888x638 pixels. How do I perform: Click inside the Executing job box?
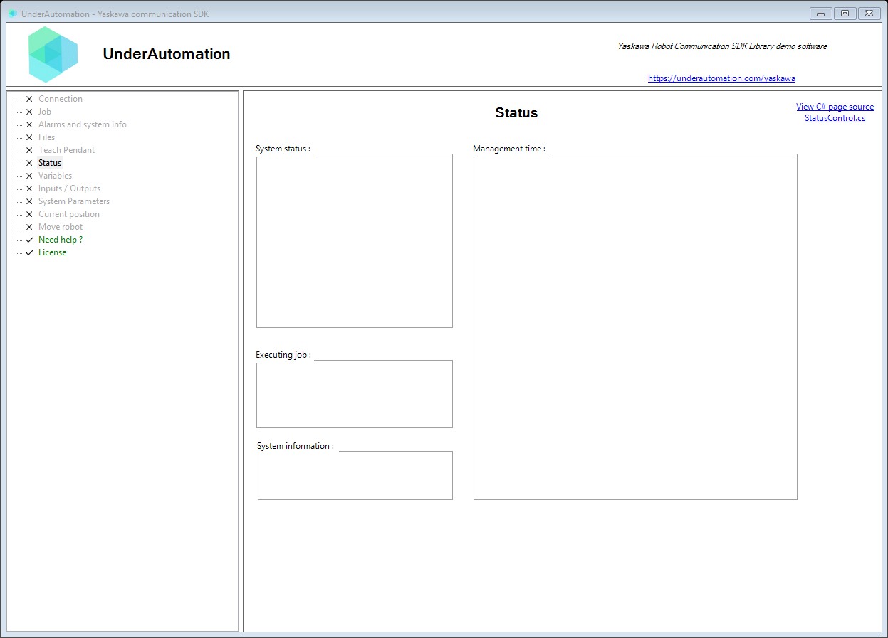point(355,394)
